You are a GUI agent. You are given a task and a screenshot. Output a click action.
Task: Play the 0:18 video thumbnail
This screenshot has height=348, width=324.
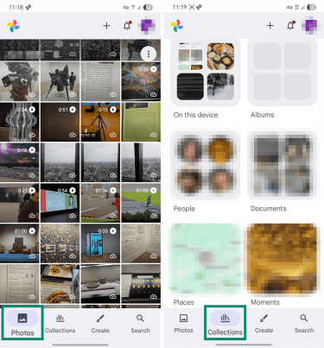click(x=19, y=162)
